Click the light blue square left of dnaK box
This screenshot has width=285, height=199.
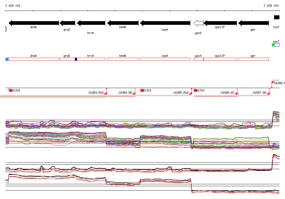click(x=7, y=59)
